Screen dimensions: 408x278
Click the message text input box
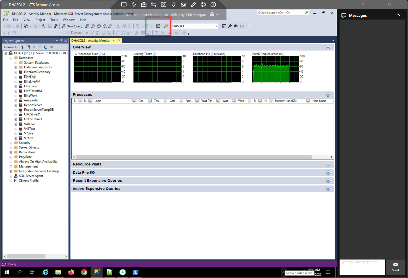pyautogui.click(x=362, y=267)
